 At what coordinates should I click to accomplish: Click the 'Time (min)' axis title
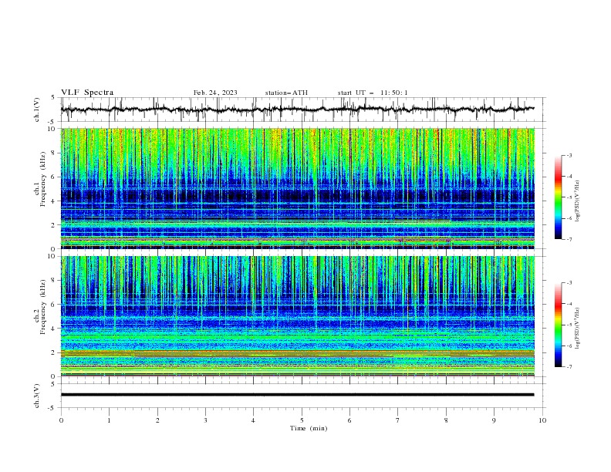click(x=309, y=428)
